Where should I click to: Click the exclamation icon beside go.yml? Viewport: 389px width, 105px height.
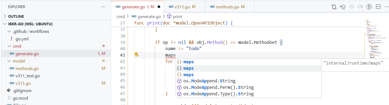[x=11, y=39]
